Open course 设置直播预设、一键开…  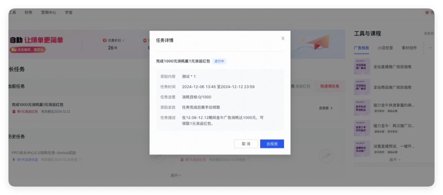click(394, 146)
